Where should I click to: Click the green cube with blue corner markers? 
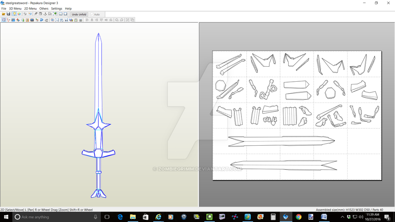(55, 14)
